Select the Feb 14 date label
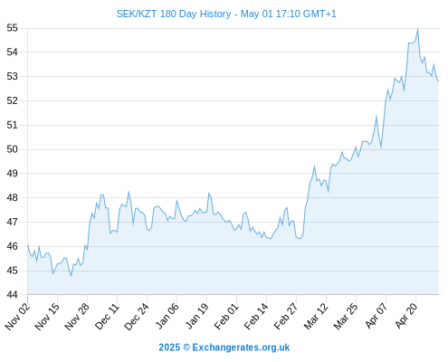 point(257,316)
